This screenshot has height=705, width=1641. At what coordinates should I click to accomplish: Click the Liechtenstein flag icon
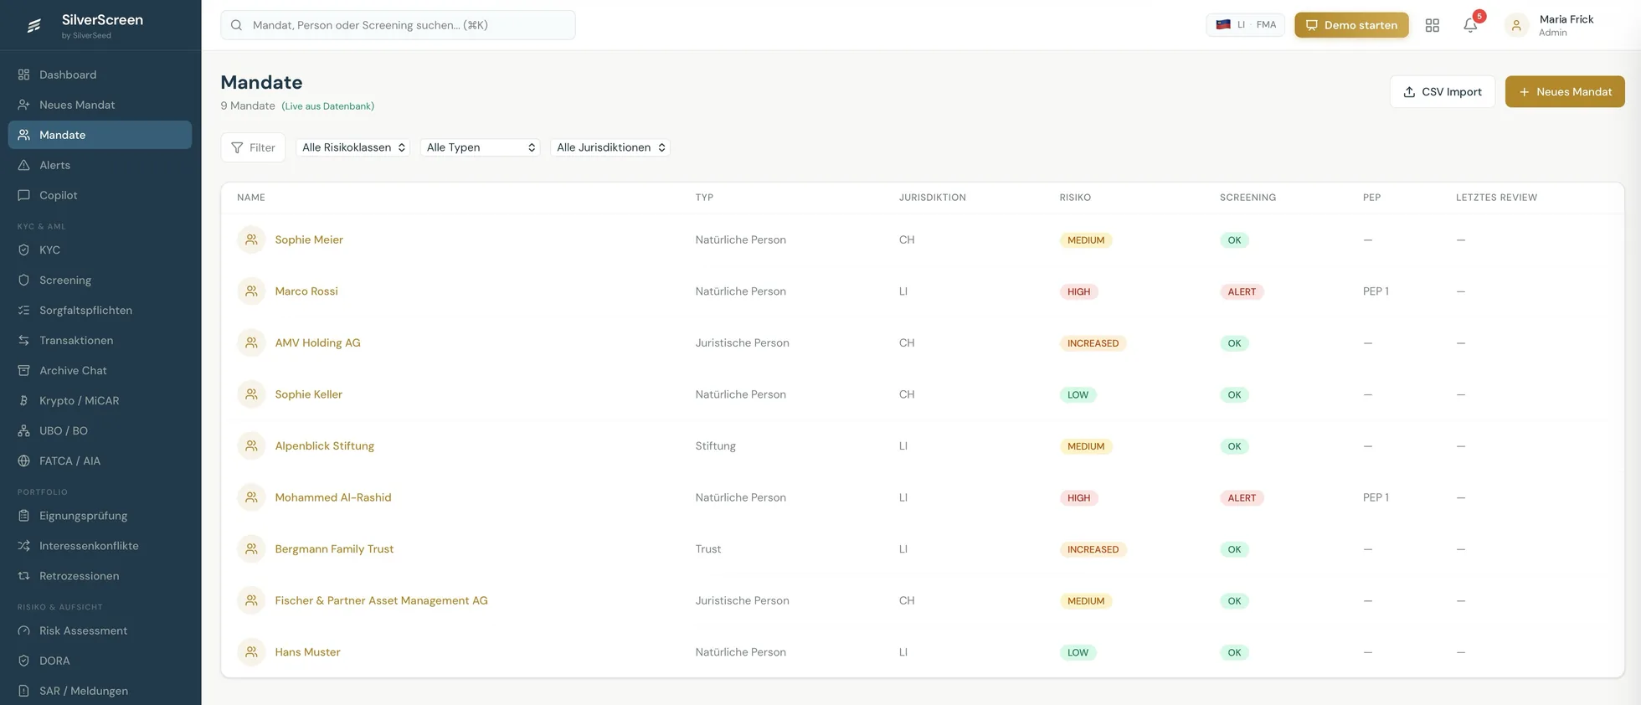tap(1223, 24)
